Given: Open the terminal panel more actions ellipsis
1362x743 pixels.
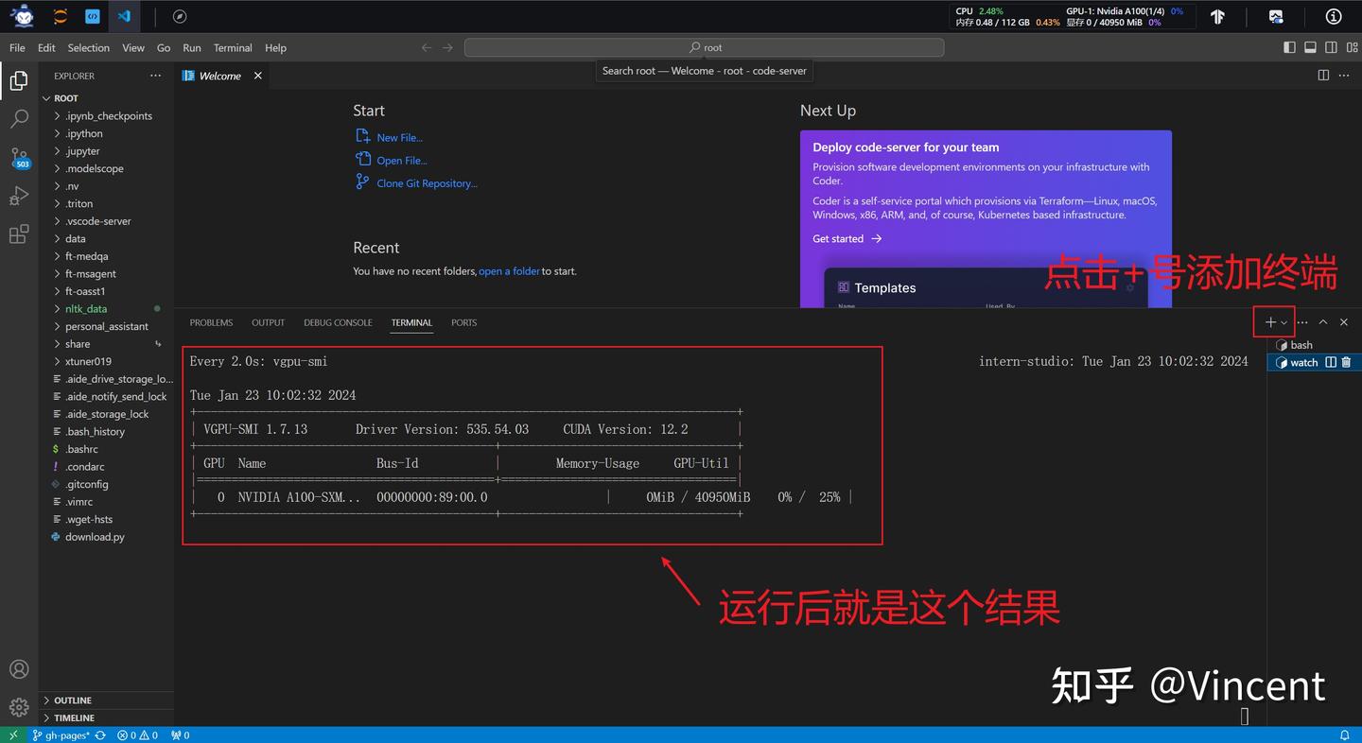Looking at the screenshot, I should (1302, 322).
